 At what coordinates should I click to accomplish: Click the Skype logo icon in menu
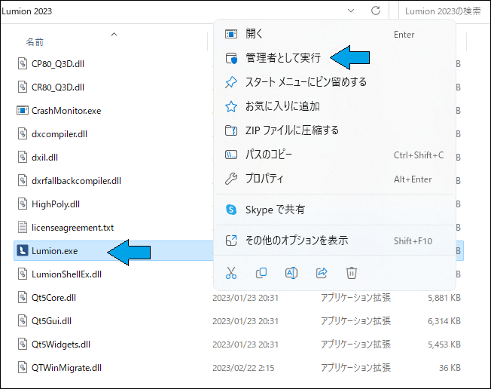(x=231, y=210)
